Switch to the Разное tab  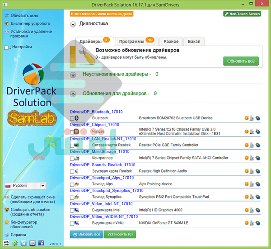(171, 42)
